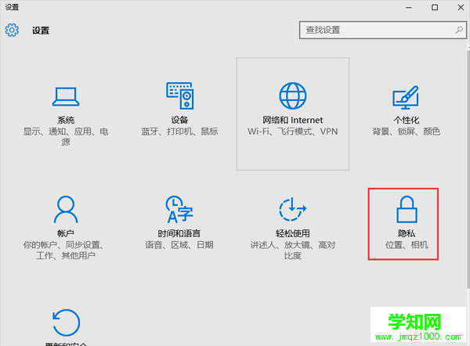Open the Devices (设备) keyboard-speaker icon
The width and height of the screenshot is (470, 346).
pyautogui.click(x=180, y=96)
